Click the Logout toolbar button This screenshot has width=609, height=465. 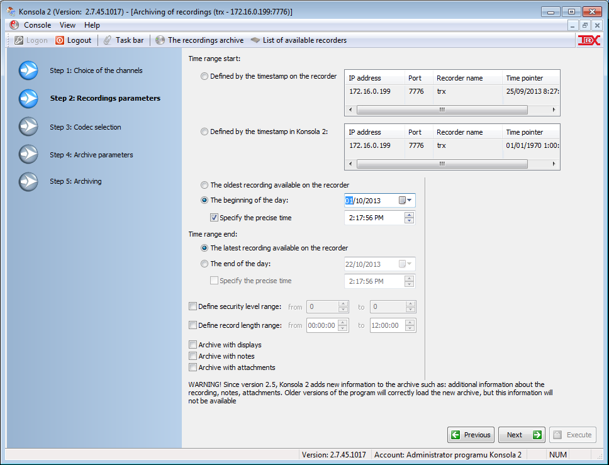point(74,40)
